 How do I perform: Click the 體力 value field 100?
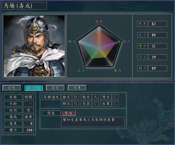[x=28, y=130]
